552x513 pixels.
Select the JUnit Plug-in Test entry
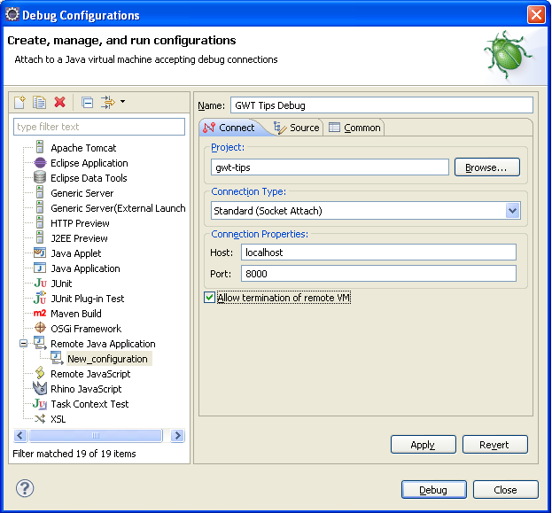[x=87, y=299]
